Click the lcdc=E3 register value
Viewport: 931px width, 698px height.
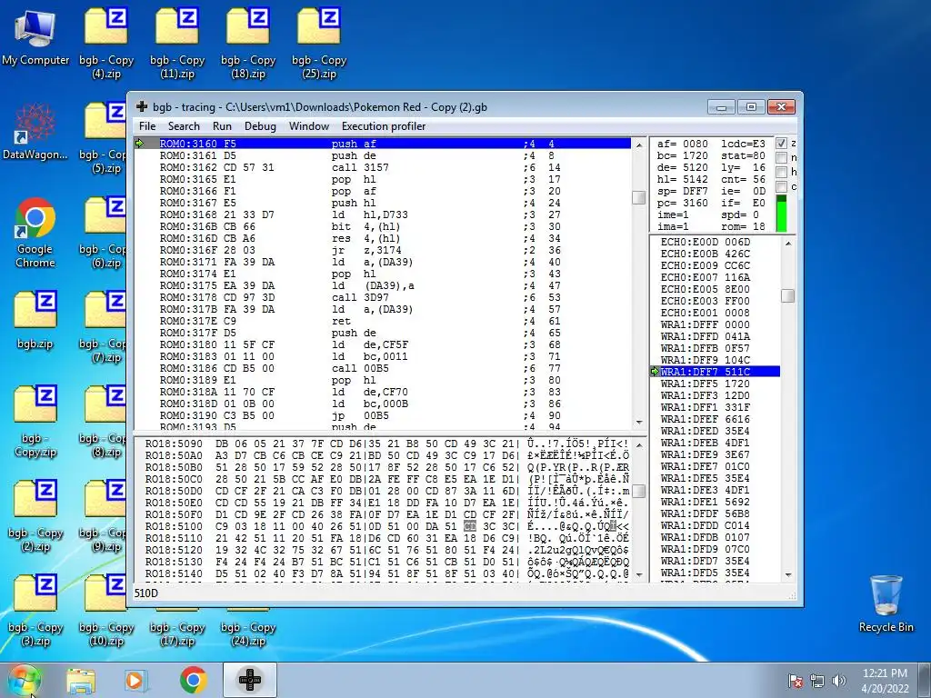click(x=744, y=144)
